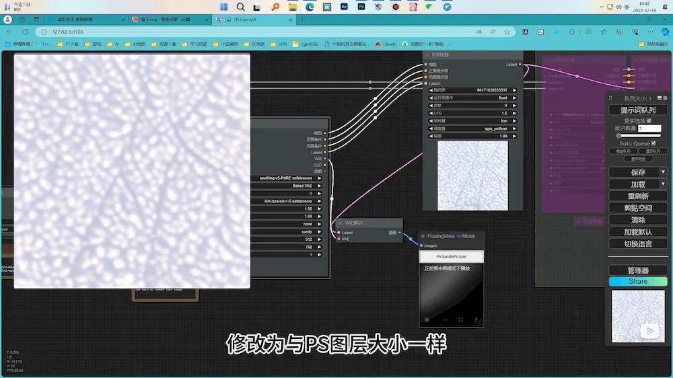Viewport: 673px width, 378px height.
Task: Open Photoshop from the Windows taskbar
Action: [361, 7]
